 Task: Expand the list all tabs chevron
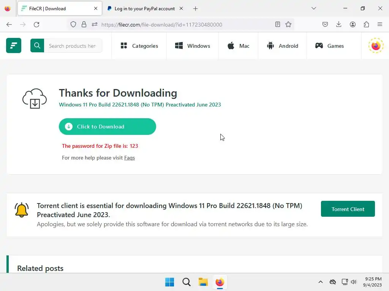(314, 8)
